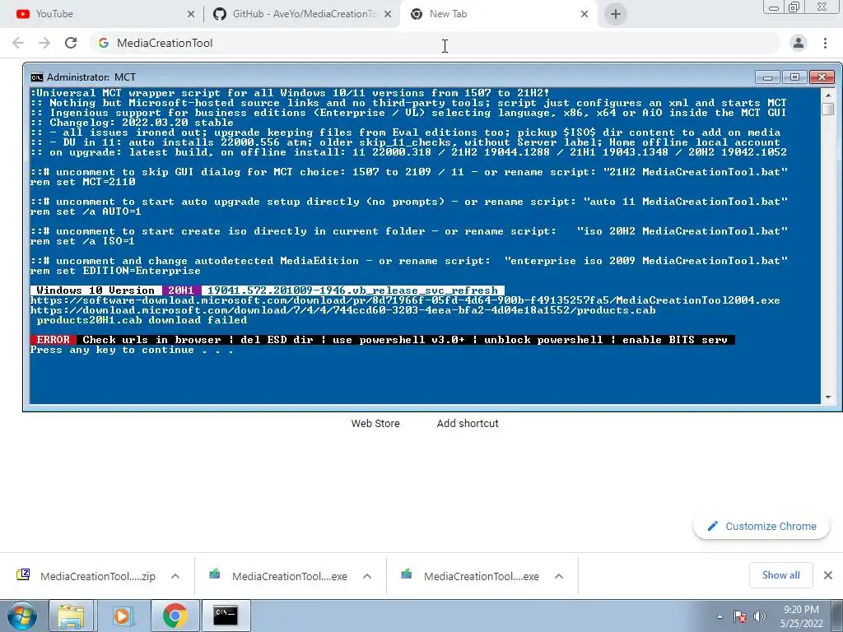Click 'rem set EDITION=Enterprise' line
The image size is (843, 632).
click(115, 271)
